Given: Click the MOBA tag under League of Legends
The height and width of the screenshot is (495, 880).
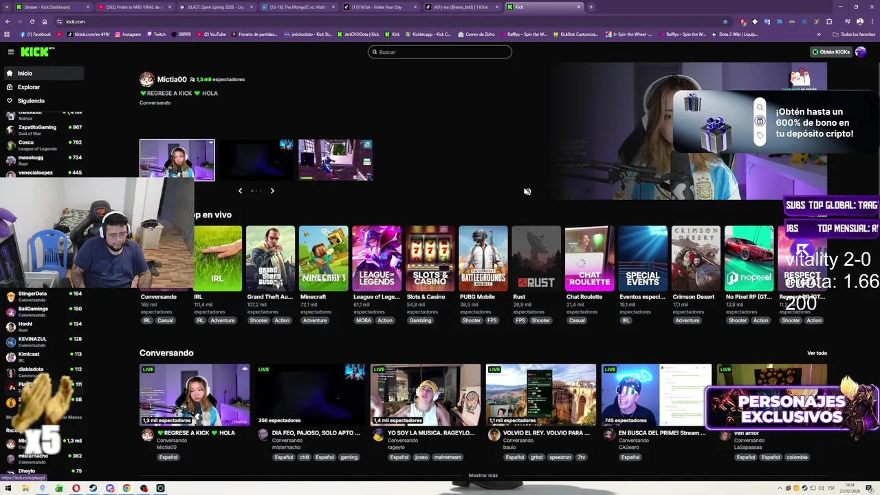Looking at the screenshot, I should pos(364,320).
